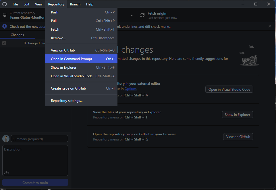
Task: Click the accessibility announcement icon
Action: (x=5, y=26)
